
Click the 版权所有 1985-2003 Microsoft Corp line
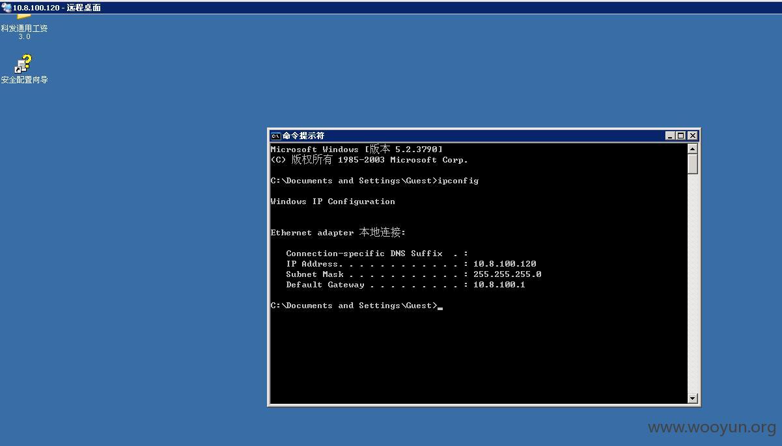coord(369,159)
